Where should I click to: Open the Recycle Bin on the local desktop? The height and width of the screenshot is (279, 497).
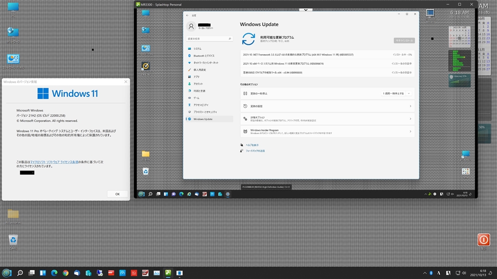pos(13,240)
